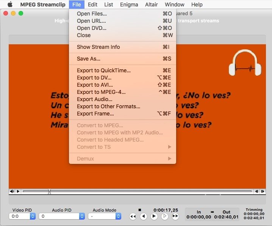Click the Out timecode 0:02:40,01
Viewport: 272px width, 226px height.
tap(226, 217)
